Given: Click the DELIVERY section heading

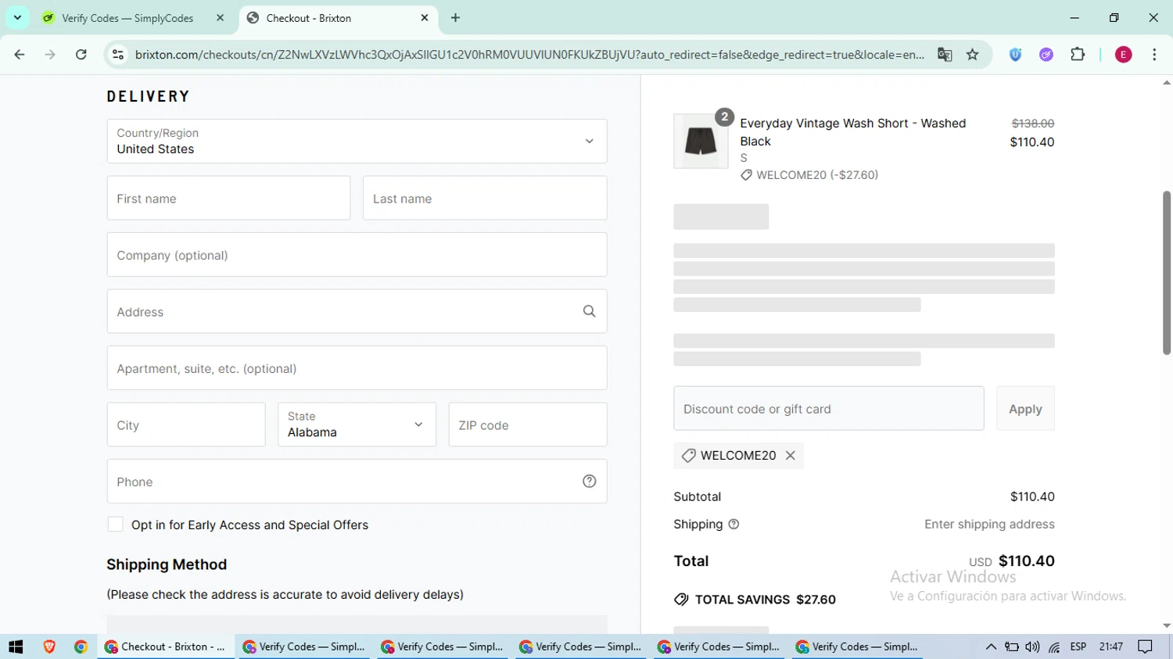Looking at the screenshot, I should (149, 97).
